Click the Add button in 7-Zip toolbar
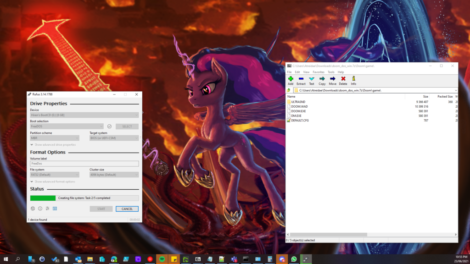This screenshot has height=264, width=470. (291, 81)
